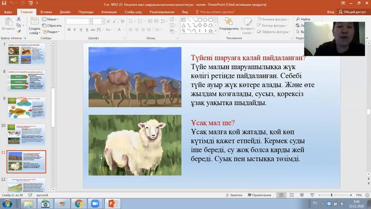The height and width of the screenshot is (209, 371).
Task: Toggle italic К formatting
Action: [x=75, y=30]
